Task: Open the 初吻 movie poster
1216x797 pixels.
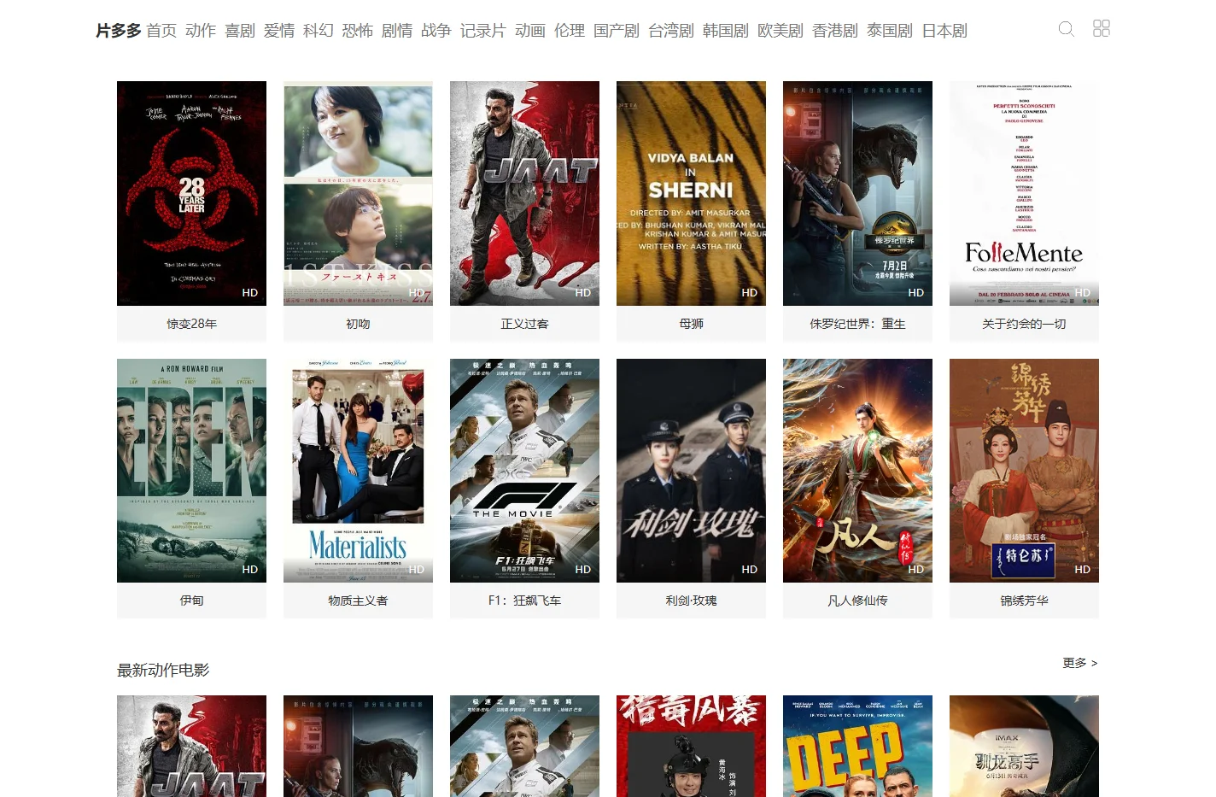Action: click(x=358, y=193)
